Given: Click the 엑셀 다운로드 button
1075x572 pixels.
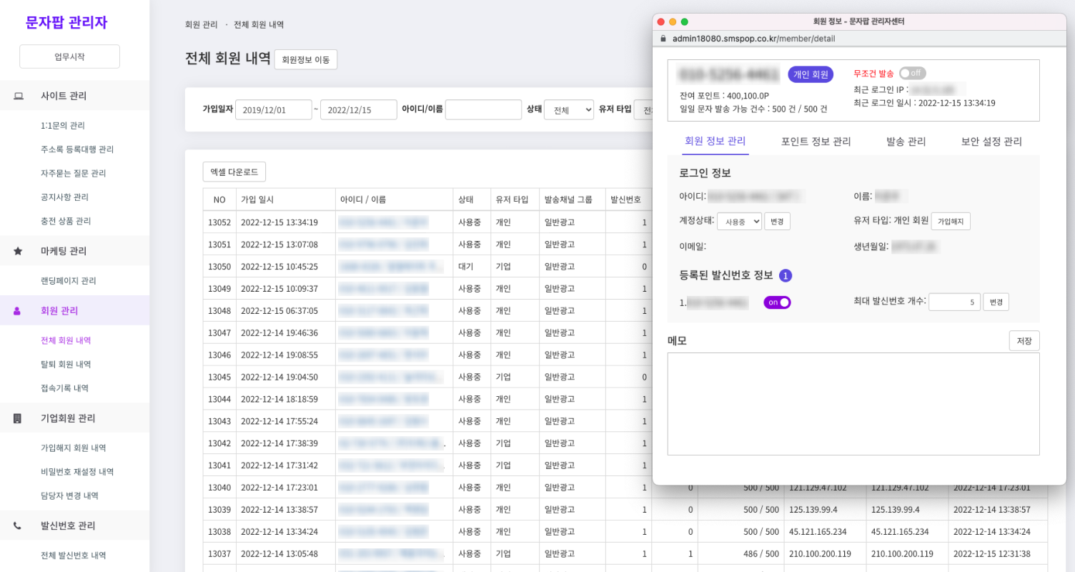Looking at the screenshot, I should point(234,172).
